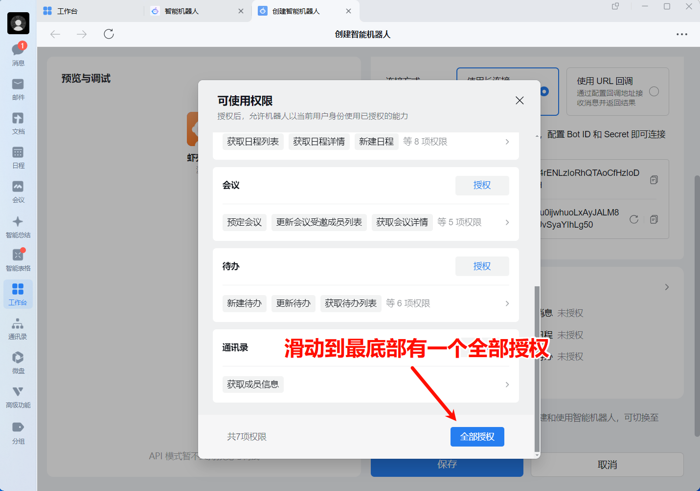This screenshot has width=700, height=491.
Task: Click the dialog's vertical scrollbar thumb
Action: point(537,369)
